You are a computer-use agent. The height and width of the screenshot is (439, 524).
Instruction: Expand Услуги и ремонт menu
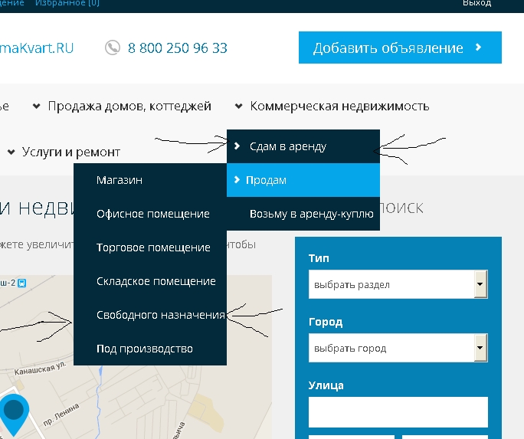64,152
